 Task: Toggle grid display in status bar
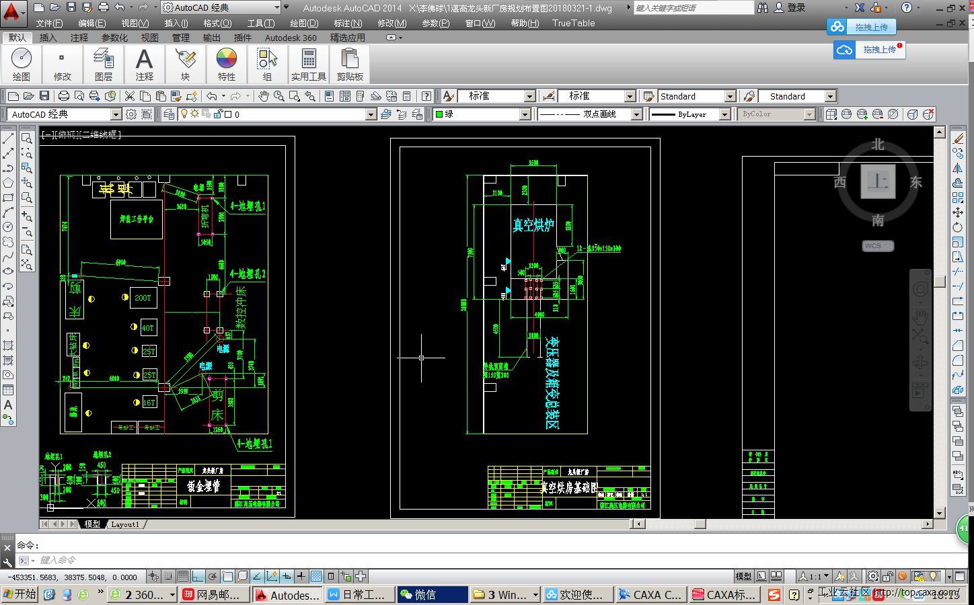click(182, 576)
